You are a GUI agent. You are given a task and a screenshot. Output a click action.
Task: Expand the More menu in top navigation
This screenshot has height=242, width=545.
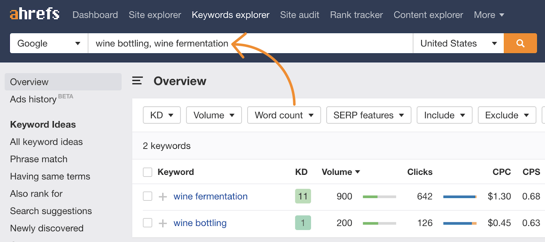click(489, 15)
